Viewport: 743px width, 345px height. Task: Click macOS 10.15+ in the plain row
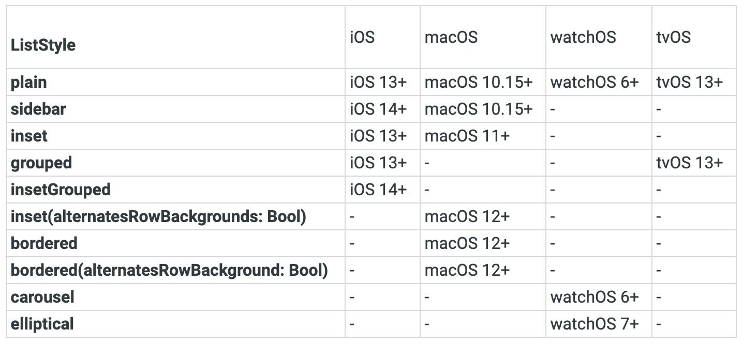pyautogui.click(x=479, y=82)
